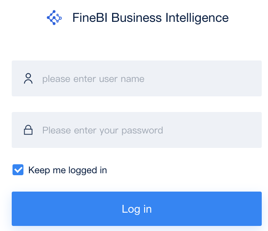Viewport: 268px width, 231px height.
Task: Select the lock icon in the password box
Action: pyautogui.click(x=28, y=130)
